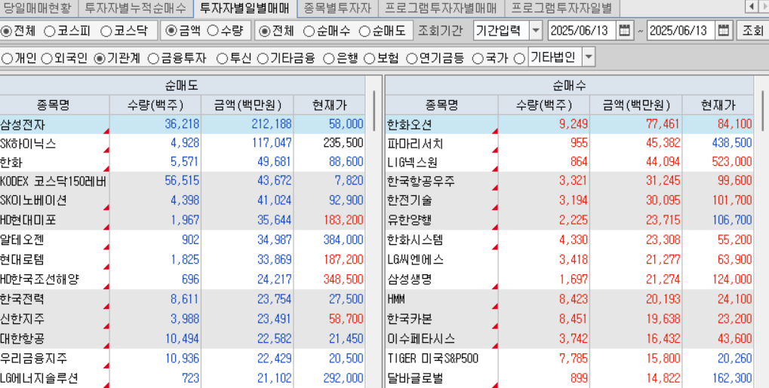Switch to the 프로그램투자자별매매 tab
769x388 pixels.
pyautogui.click(x=441, y=8)
